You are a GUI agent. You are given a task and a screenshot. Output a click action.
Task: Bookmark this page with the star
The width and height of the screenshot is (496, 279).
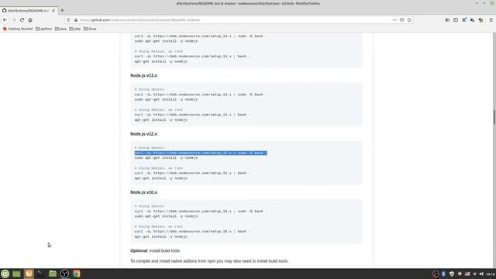pyautogui.click(x=409, y=20)
